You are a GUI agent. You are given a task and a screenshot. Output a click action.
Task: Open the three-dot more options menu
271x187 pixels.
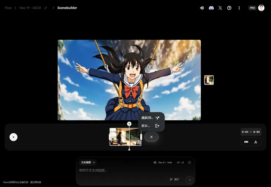(x=239, y=8)
